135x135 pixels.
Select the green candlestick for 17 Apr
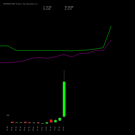click(55, 121)
